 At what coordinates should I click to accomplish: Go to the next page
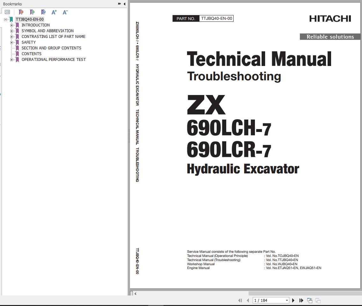293,301
